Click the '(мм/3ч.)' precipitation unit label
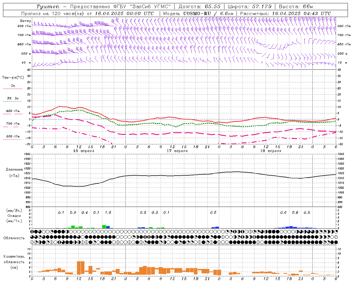 14,210
